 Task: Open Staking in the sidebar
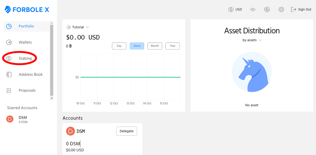(25, 58)
